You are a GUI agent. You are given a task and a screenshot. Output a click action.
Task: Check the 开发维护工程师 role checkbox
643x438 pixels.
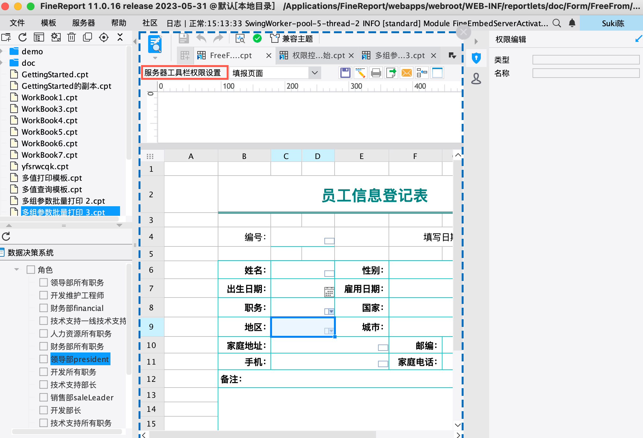pos(43,295)
